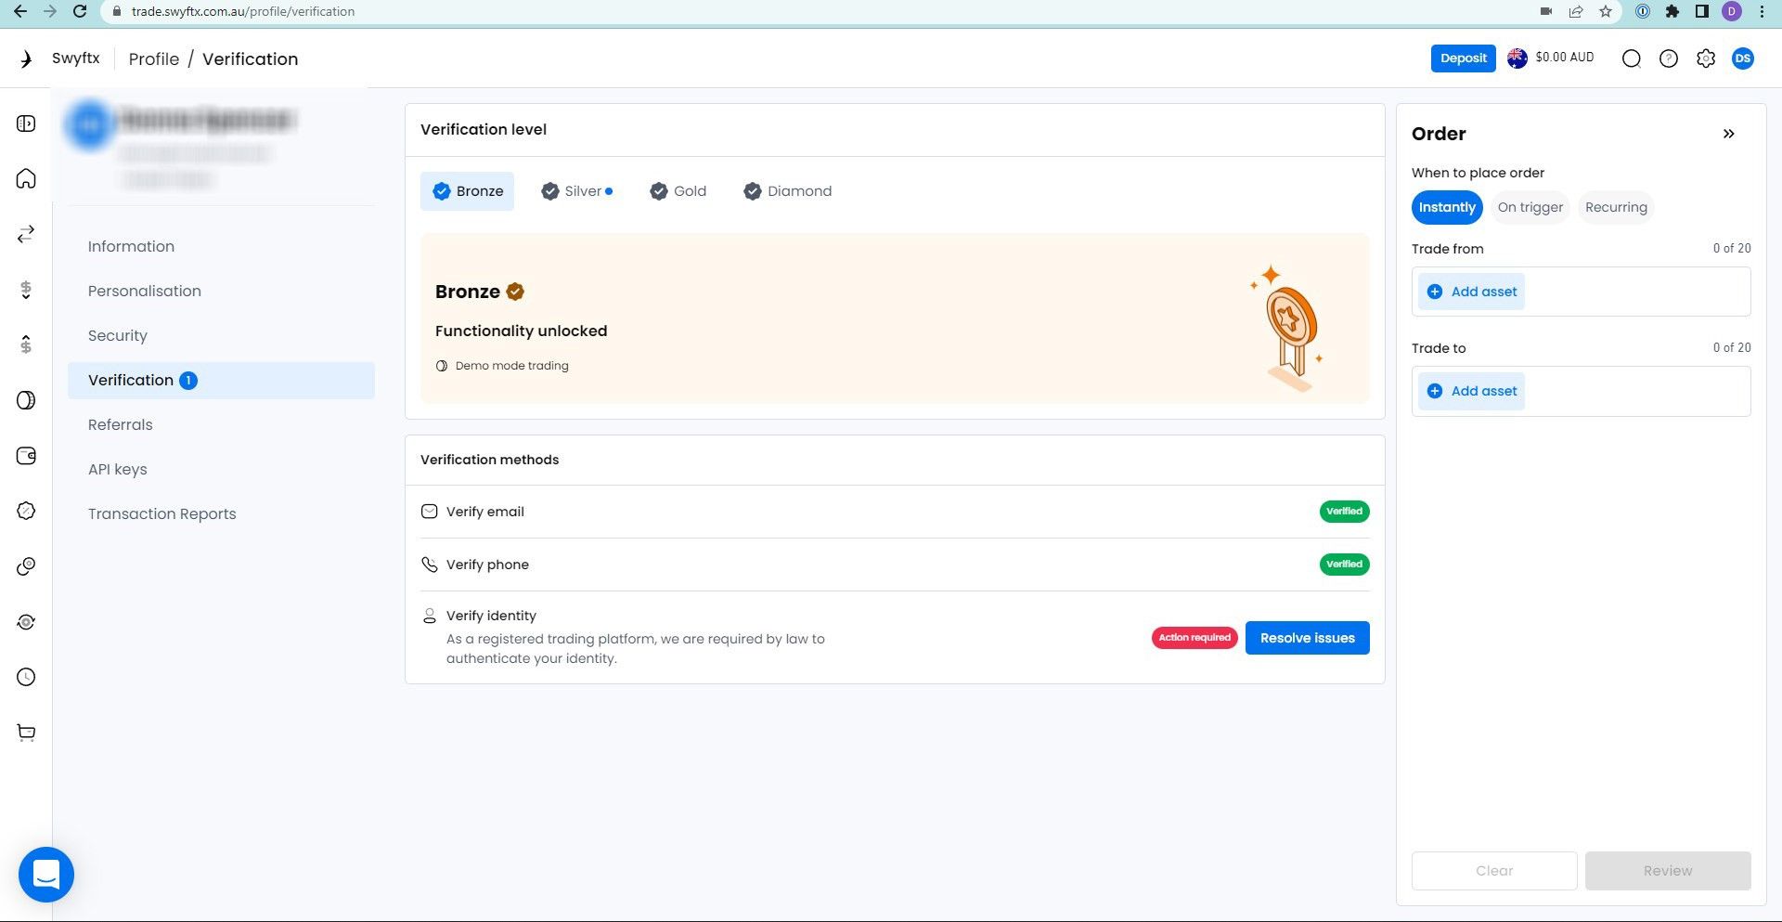
Task: Click the Demo mode trading text
Action: click(511, 366)
